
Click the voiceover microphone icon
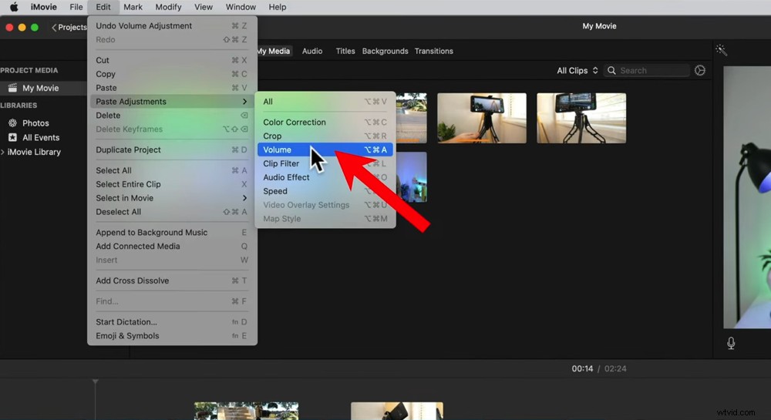731,343
